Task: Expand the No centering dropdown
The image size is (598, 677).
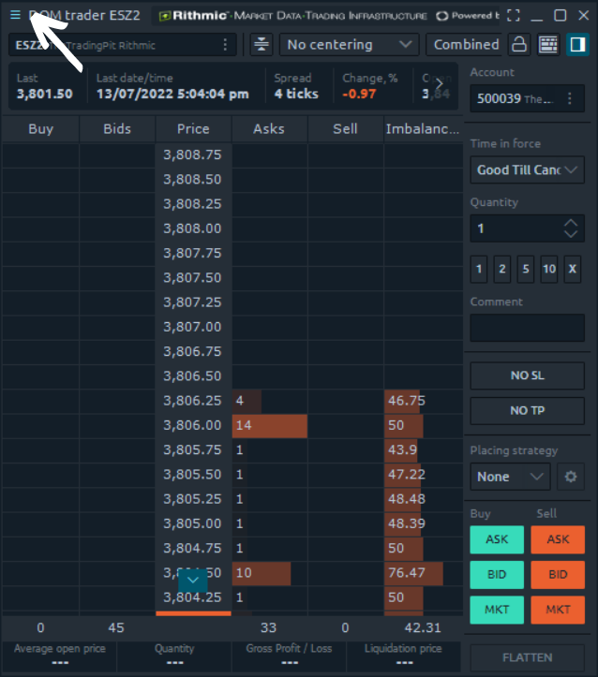Action: click(349, 44)
